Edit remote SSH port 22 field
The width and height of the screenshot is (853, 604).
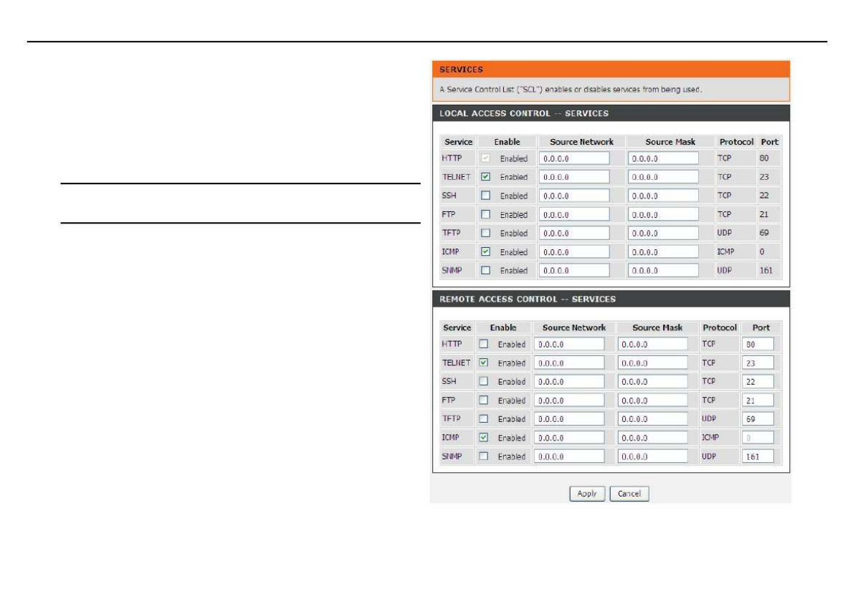coord(758,382)
